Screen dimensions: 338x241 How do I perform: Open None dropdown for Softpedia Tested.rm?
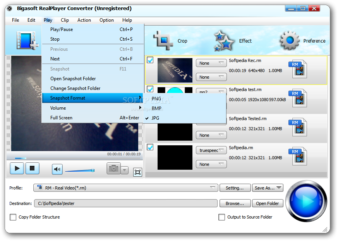211,135
